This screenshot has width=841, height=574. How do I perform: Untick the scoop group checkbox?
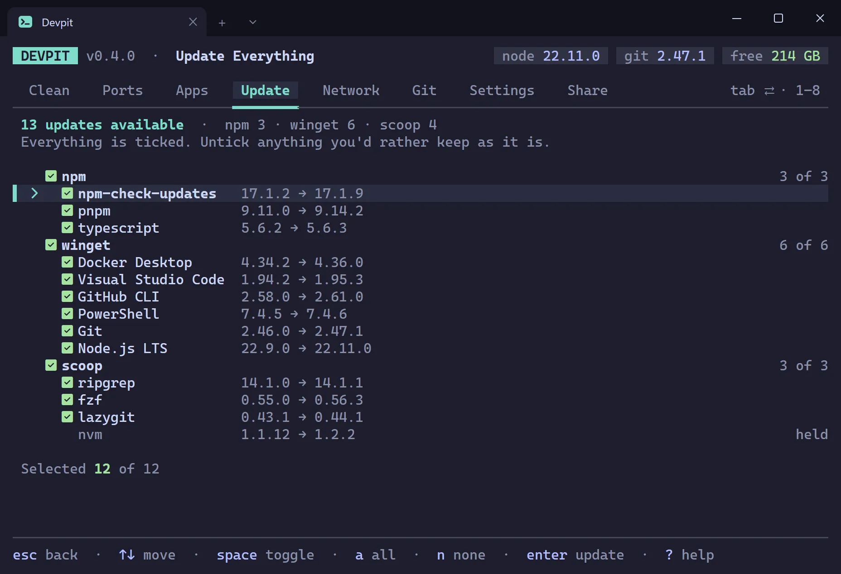[x=51, y=365]
